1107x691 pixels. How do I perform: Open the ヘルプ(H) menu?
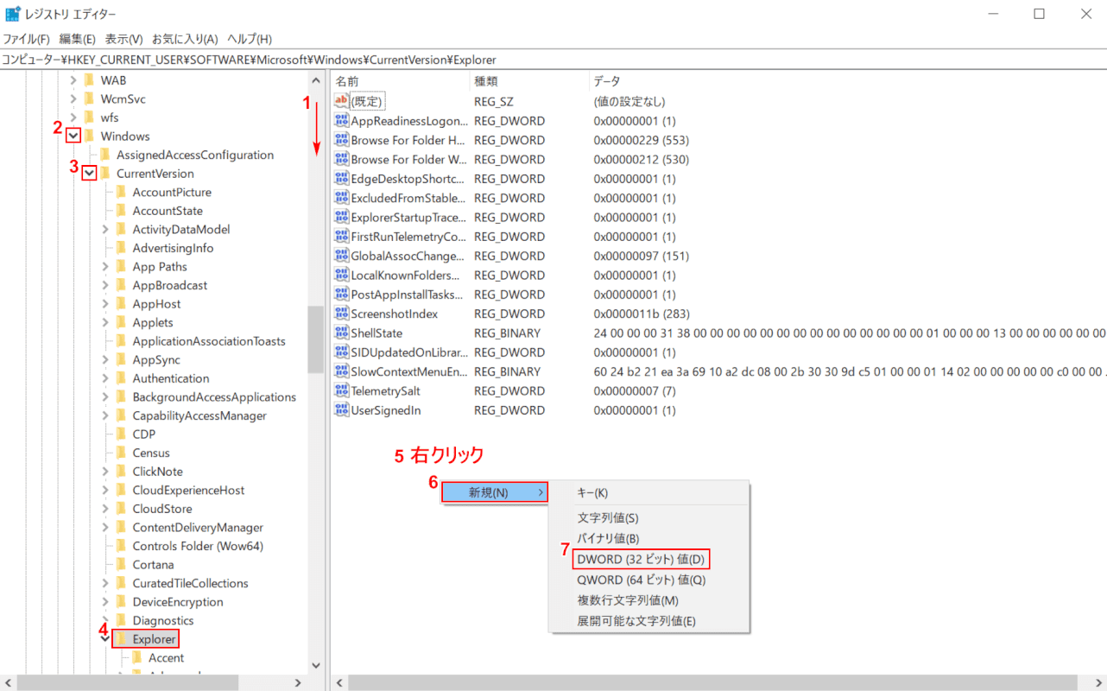point(250,39)
